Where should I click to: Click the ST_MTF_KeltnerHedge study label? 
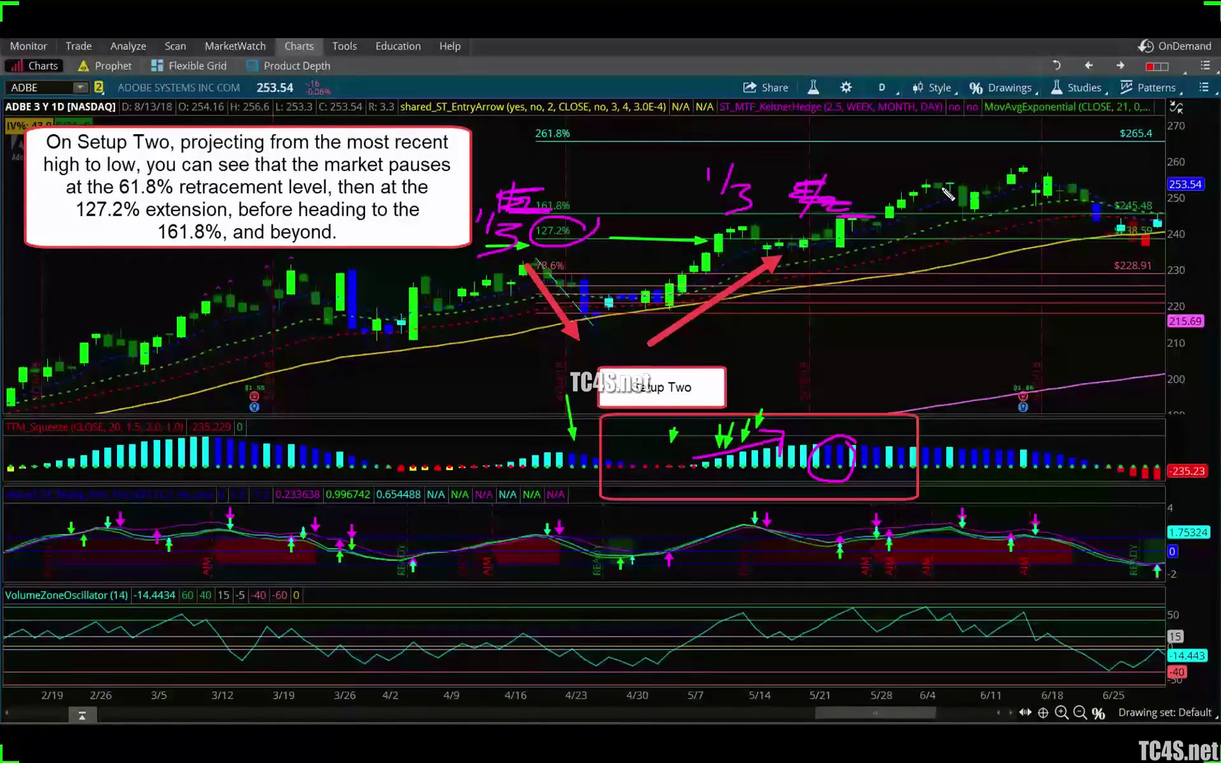click(831, 107)
